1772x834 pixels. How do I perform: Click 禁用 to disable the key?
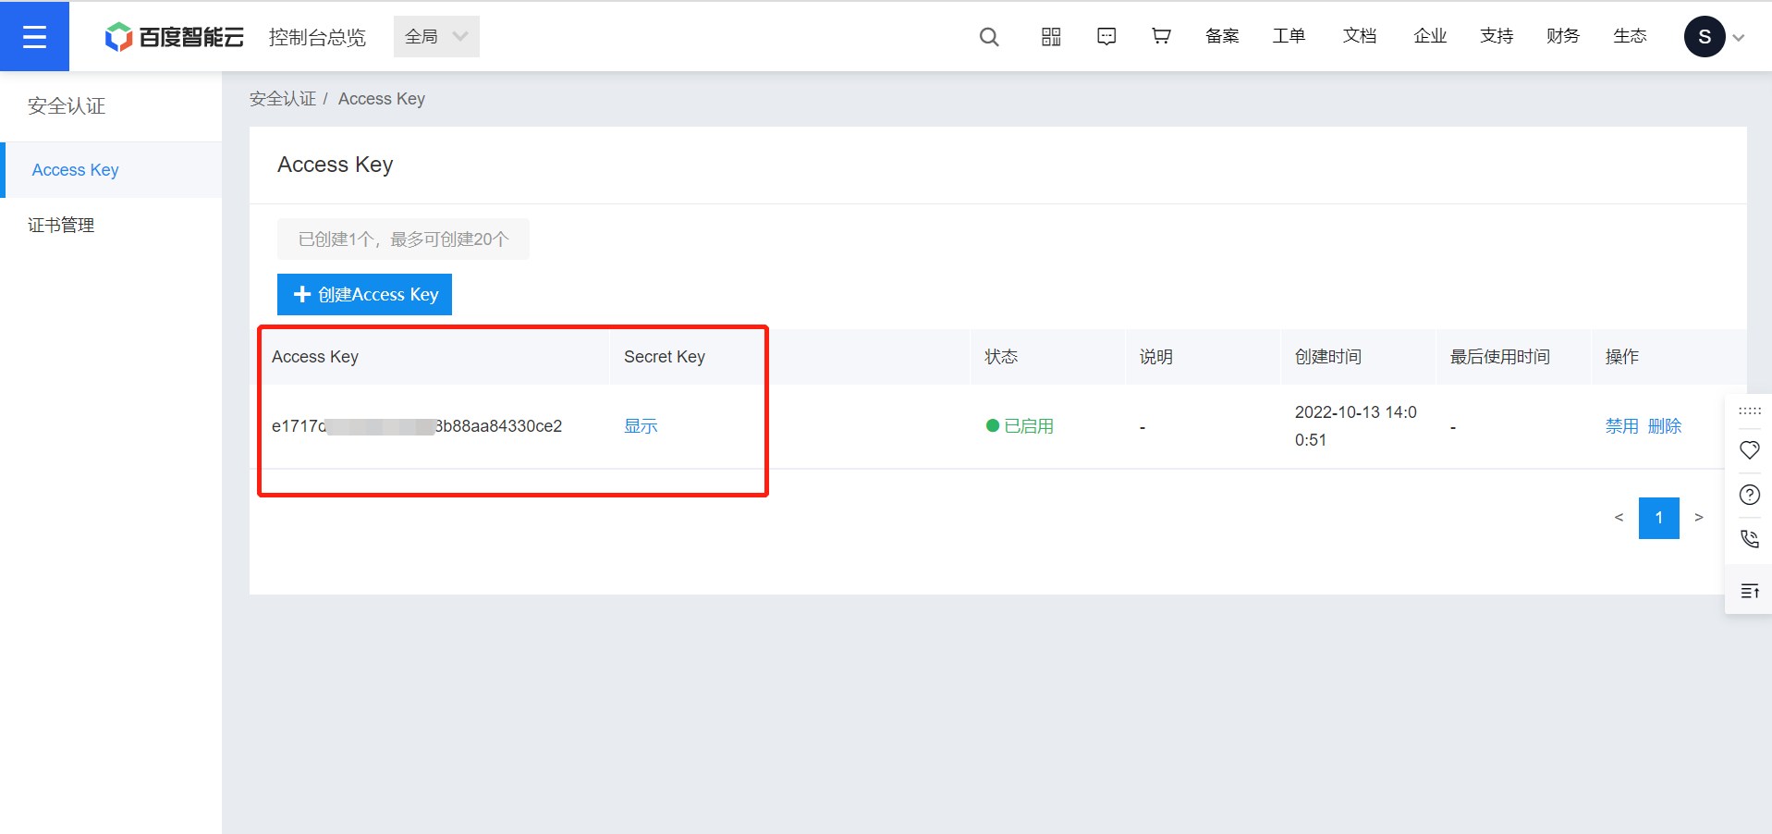pyautogui.click(x=1621, y=426)
